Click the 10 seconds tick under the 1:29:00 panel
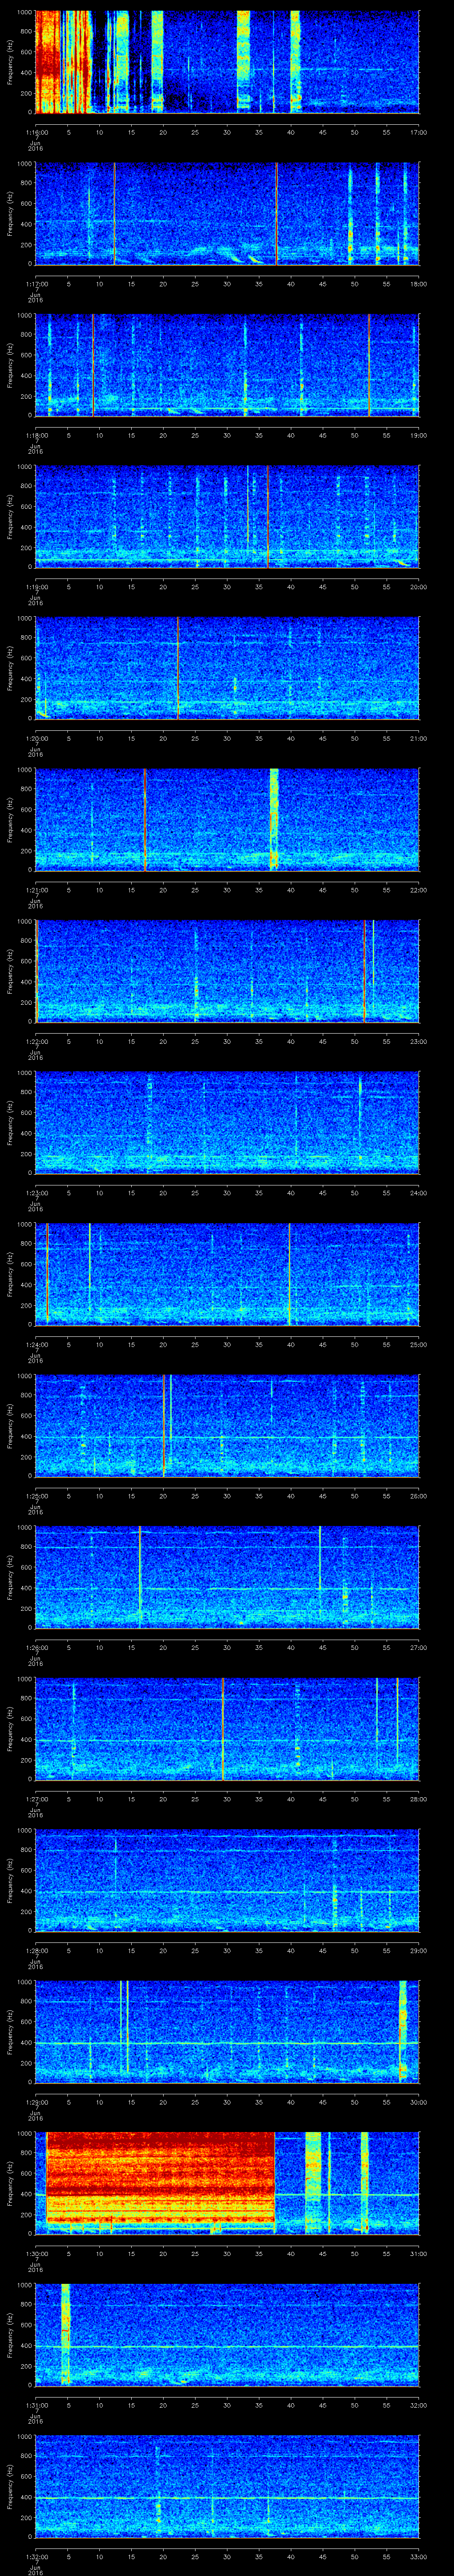Viewport: 454px width, 2576px height. tap(100, 2101)
